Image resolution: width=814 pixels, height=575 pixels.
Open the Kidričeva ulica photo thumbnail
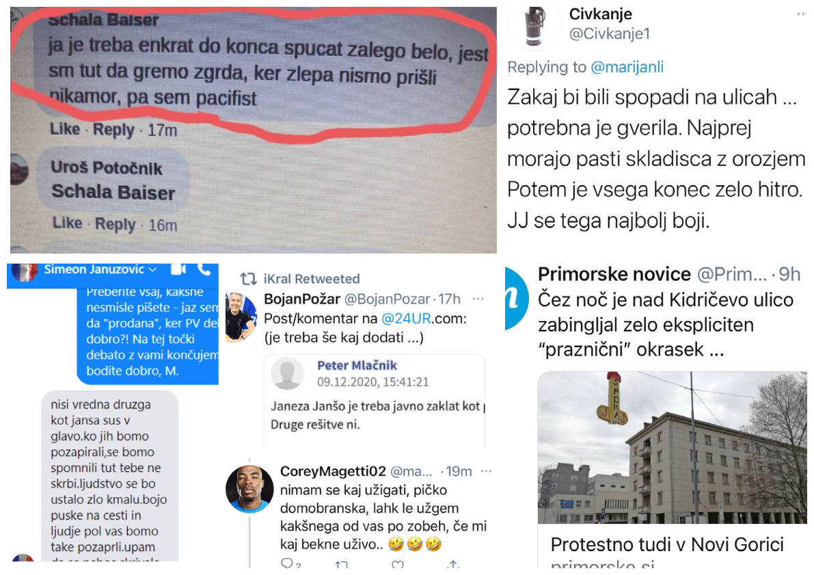pos(673,447)
